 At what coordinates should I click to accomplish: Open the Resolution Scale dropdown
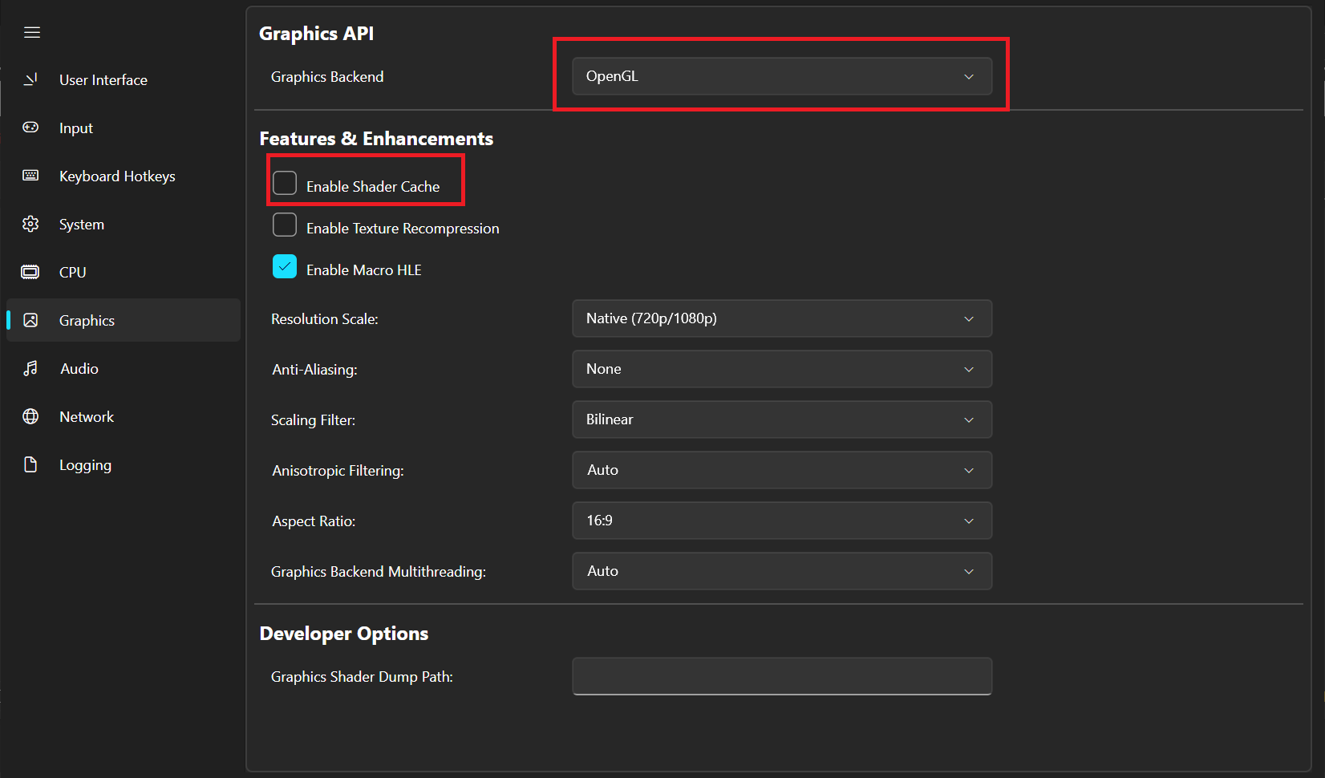click(782, 318)
